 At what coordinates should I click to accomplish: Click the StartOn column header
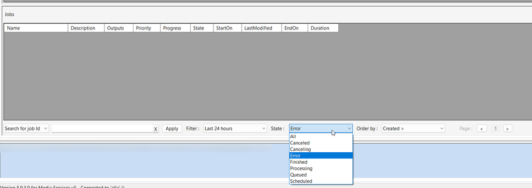click(228, 28)
